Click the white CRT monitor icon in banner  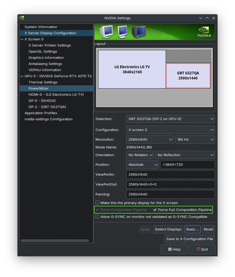pos(106,31)
